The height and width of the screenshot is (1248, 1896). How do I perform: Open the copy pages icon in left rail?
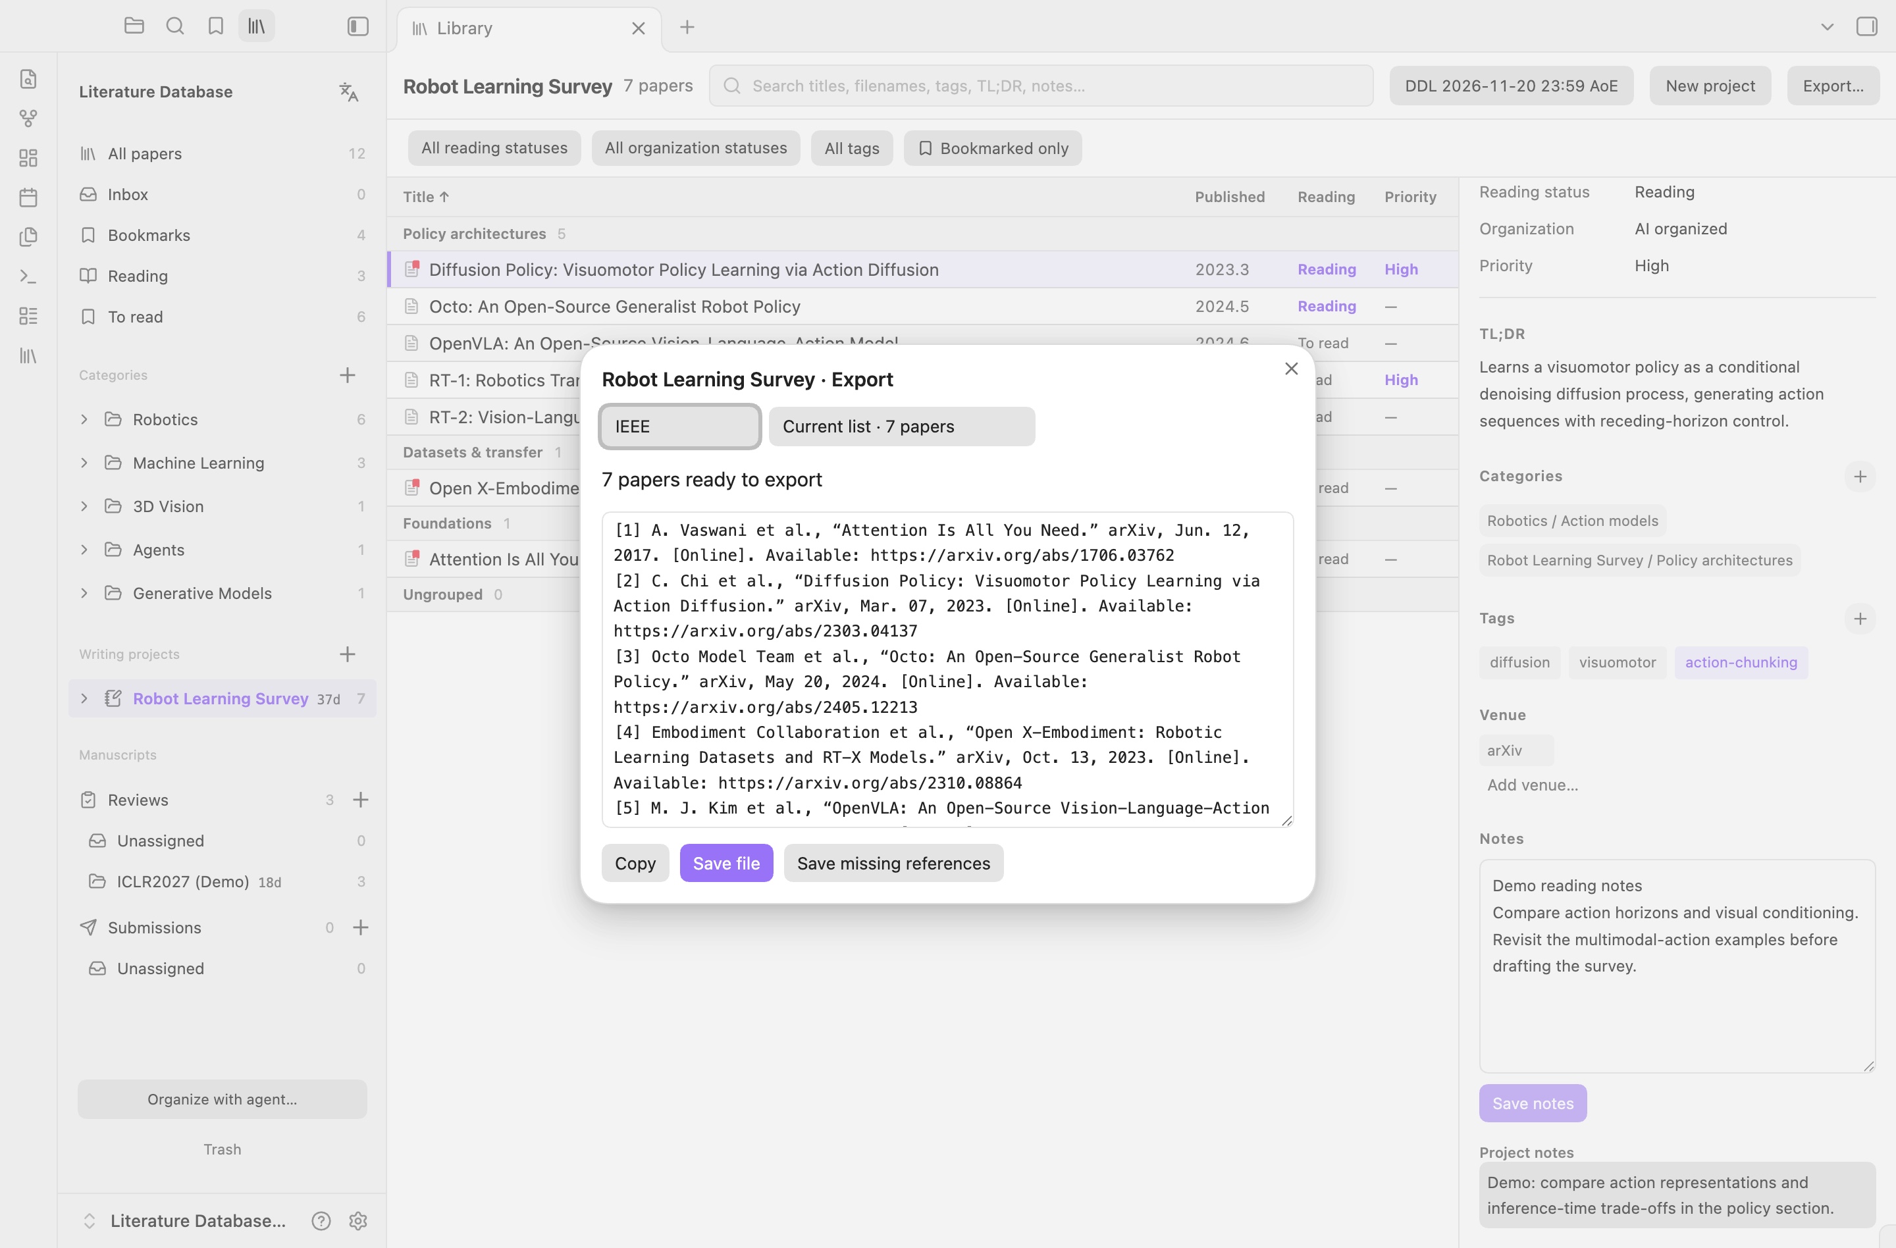(x=28, y=236)
